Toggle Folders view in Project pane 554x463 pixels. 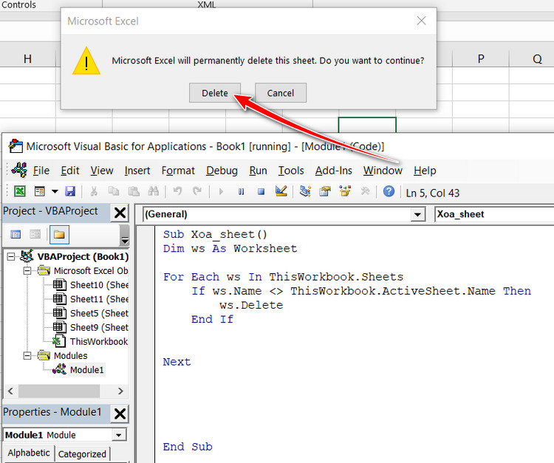tap(58, 235)
